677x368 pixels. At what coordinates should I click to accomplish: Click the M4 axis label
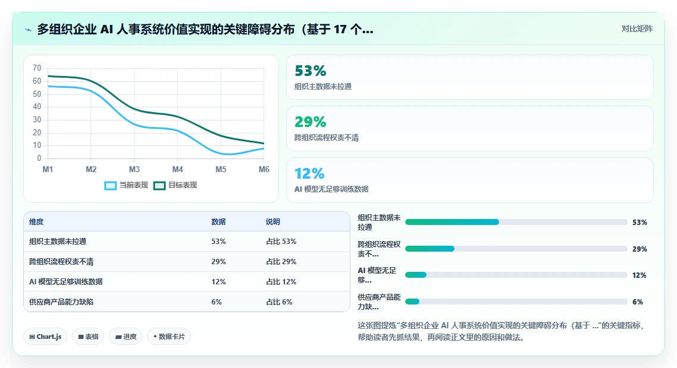(x=177, y=169)
